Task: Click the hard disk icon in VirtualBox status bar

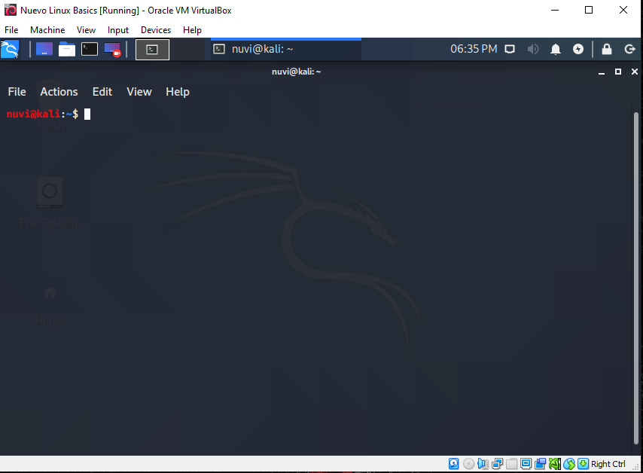Action: tap(453, 463)
